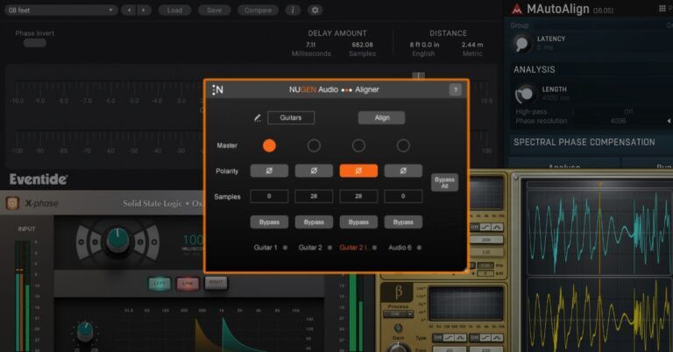This screenshot has height=352, width=673.
Task: Adjust the MAutoAlign Length knob
Action: click(x=525, y=94)
